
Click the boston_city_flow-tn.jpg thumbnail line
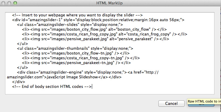point(76,53)
